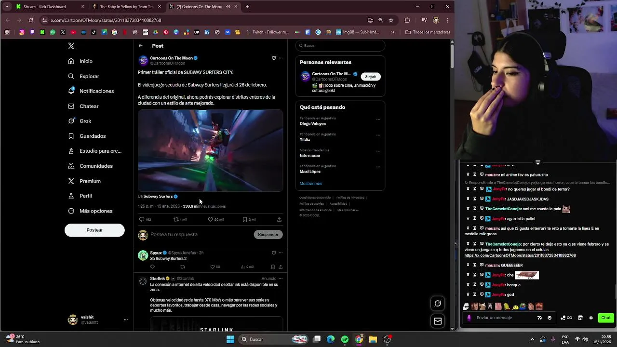The width and height of the screenshot is (617, 347).
Task: Click the Buscar search field on X
Action: coord(340,46)
